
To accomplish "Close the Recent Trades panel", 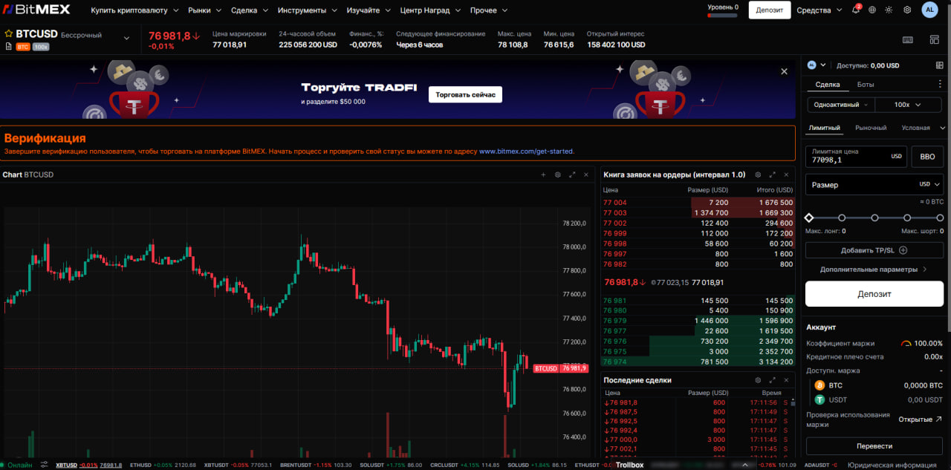I will pos(787,380).
